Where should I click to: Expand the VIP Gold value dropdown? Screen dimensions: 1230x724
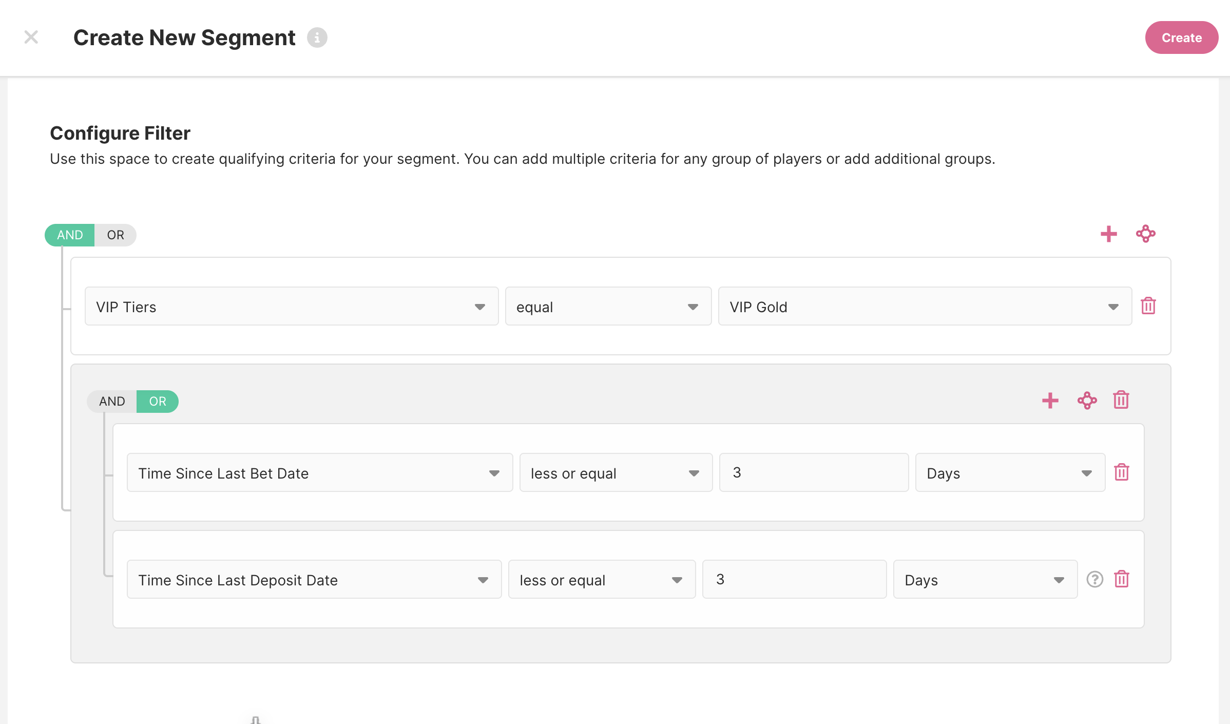924,307
